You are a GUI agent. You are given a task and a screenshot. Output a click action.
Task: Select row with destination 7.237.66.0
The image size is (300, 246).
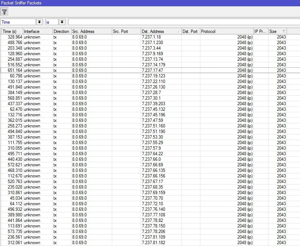[x=150, y=159]
